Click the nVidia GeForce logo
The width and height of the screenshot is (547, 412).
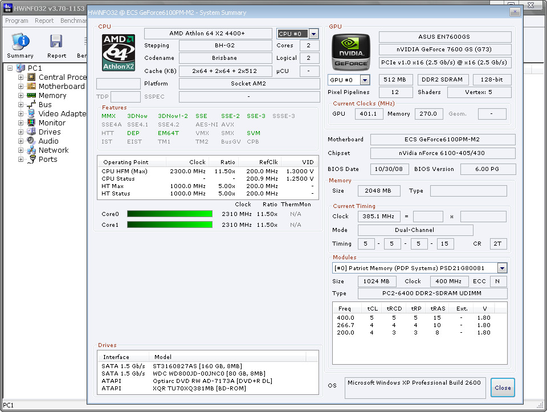[x=350, y=52]
